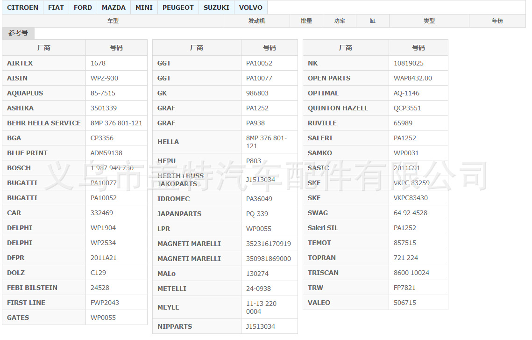Click AISIN code WPZ-930

[116, 78]
